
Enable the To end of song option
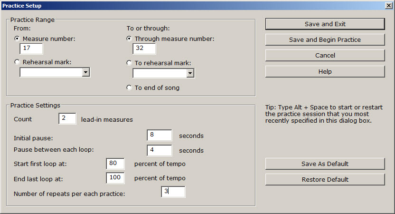129,88
